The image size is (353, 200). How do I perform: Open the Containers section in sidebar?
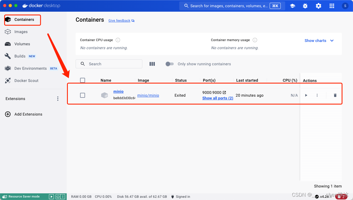point(24,19)
